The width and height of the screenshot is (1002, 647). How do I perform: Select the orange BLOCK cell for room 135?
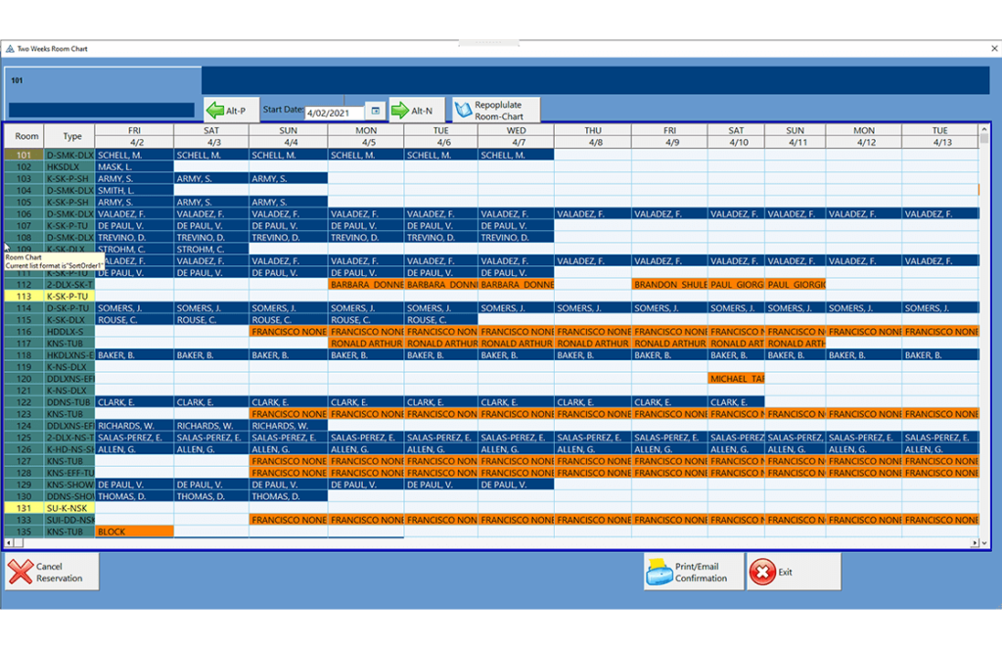(133, 531)
